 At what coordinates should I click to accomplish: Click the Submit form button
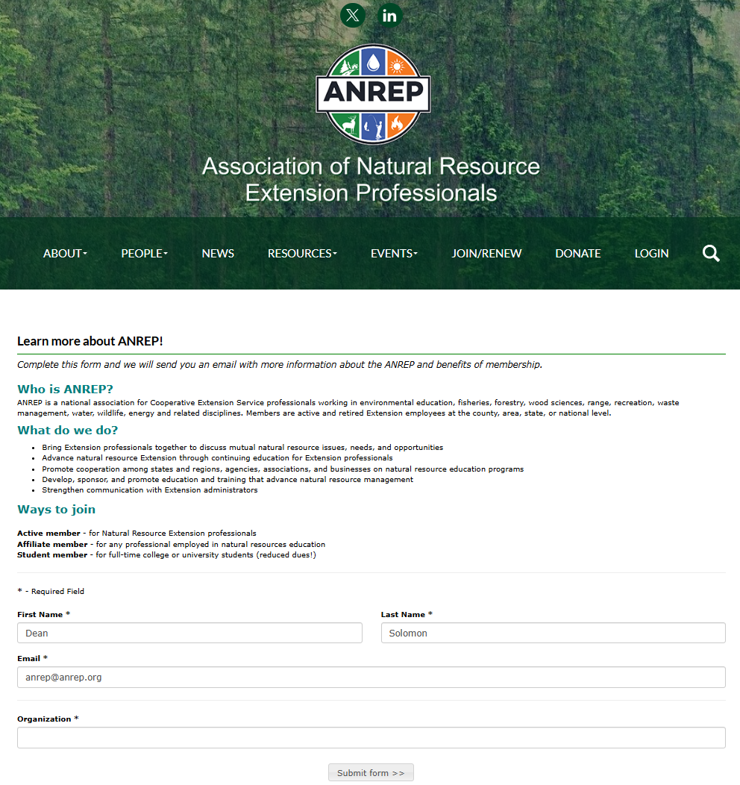(x=371, y=772)
